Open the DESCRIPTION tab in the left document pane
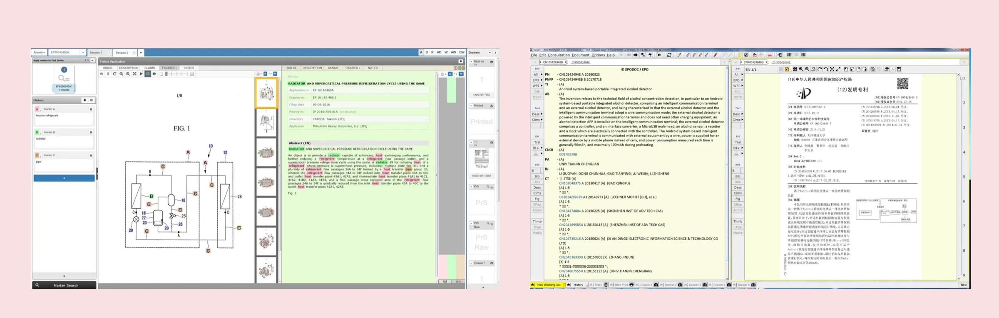999x318 pixels. coord(128,68)
